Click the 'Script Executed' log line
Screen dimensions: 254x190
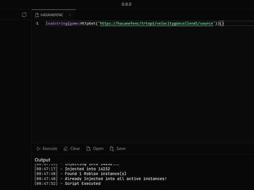click(67, 184)
